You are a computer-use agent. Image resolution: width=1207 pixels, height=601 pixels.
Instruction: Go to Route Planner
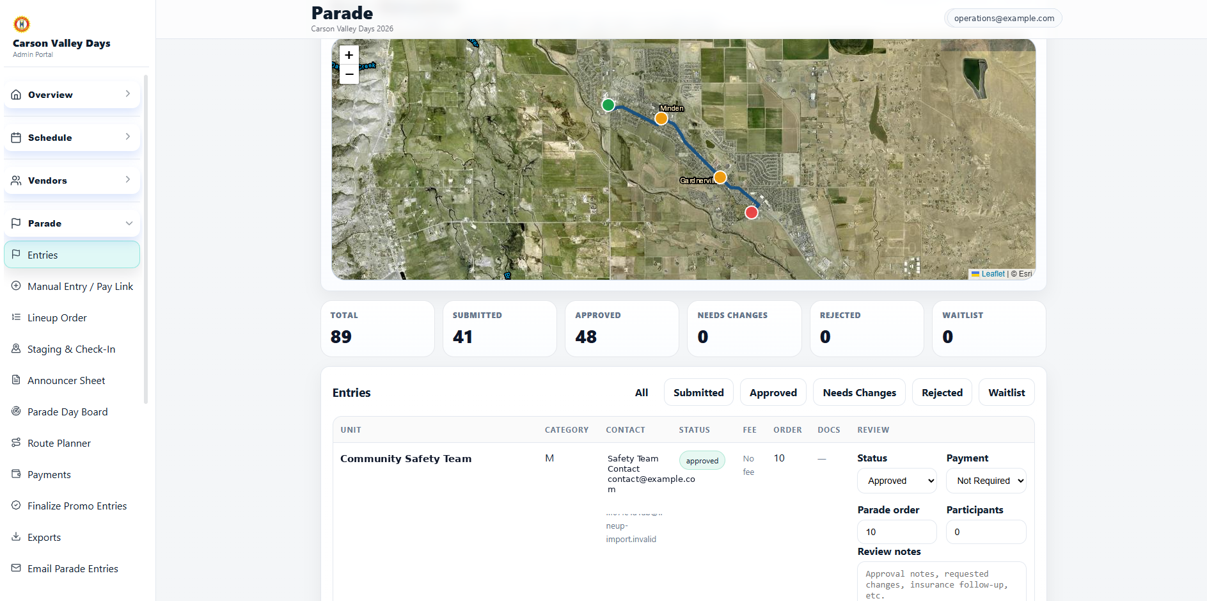(72, 443)
